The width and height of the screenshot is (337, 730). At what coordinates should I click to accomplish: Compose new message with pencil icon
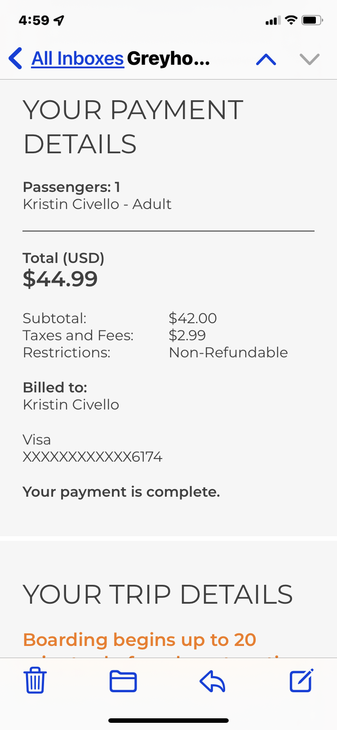tap(301, 681)
